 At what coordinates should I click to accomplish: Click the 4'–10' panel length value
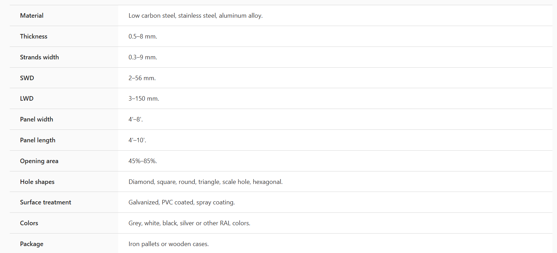pyautogui.click(x=137, y=140)
